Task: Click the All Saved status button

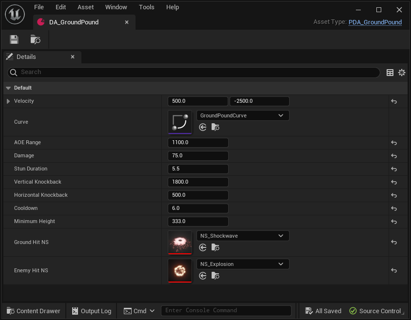Action: tap(323, 311)
